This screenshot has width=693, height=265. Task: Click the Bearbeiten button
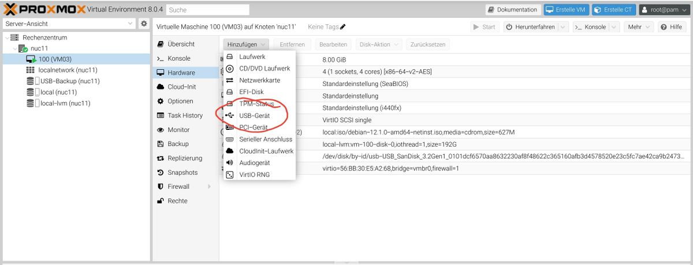pyautogui.click(x=333, y=44)
